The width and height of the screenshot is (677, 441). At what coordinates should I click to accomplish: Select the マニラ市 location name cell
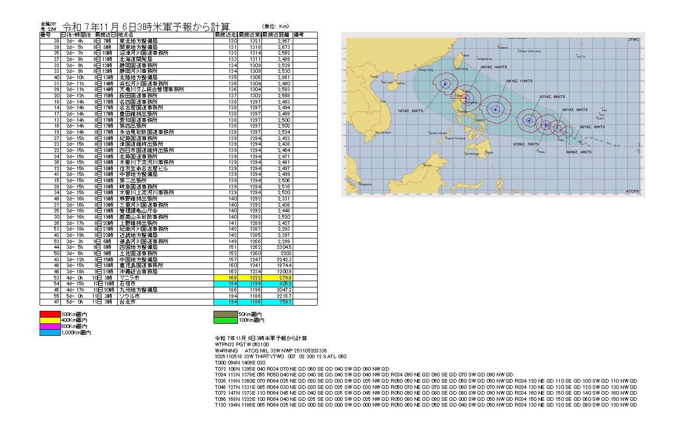click(x=166, y=278)
